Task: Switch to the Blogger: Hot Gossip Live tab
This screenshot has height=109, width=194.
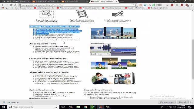Action: point(45,2)
